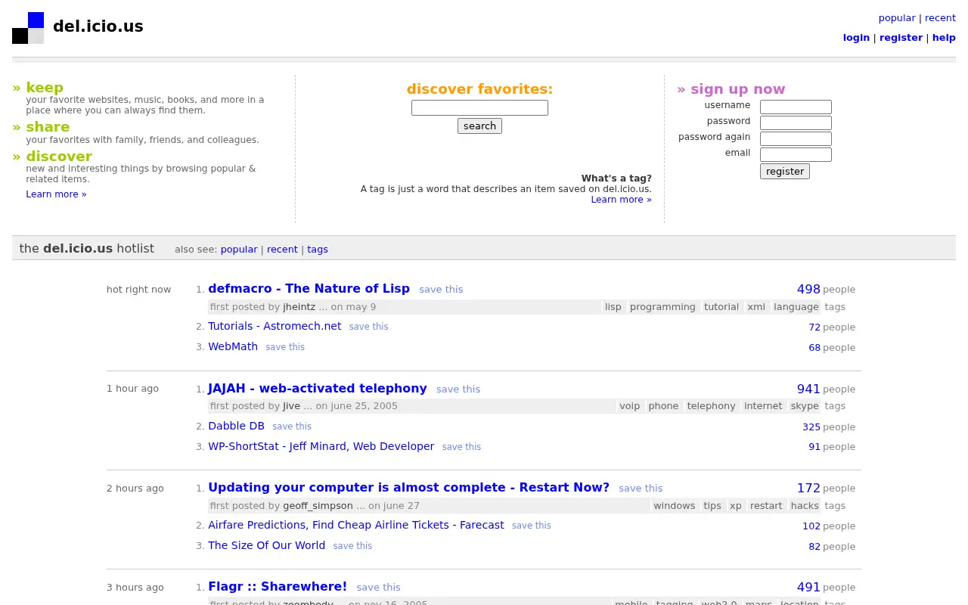Click the del.icio.us checkered logo icon
Viewport: 968px width, 605px height.
(28, 28)
